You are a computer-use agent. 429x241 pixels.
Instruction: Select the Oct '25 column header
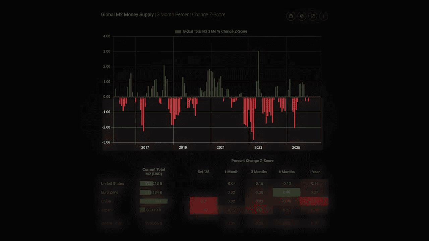204,172
